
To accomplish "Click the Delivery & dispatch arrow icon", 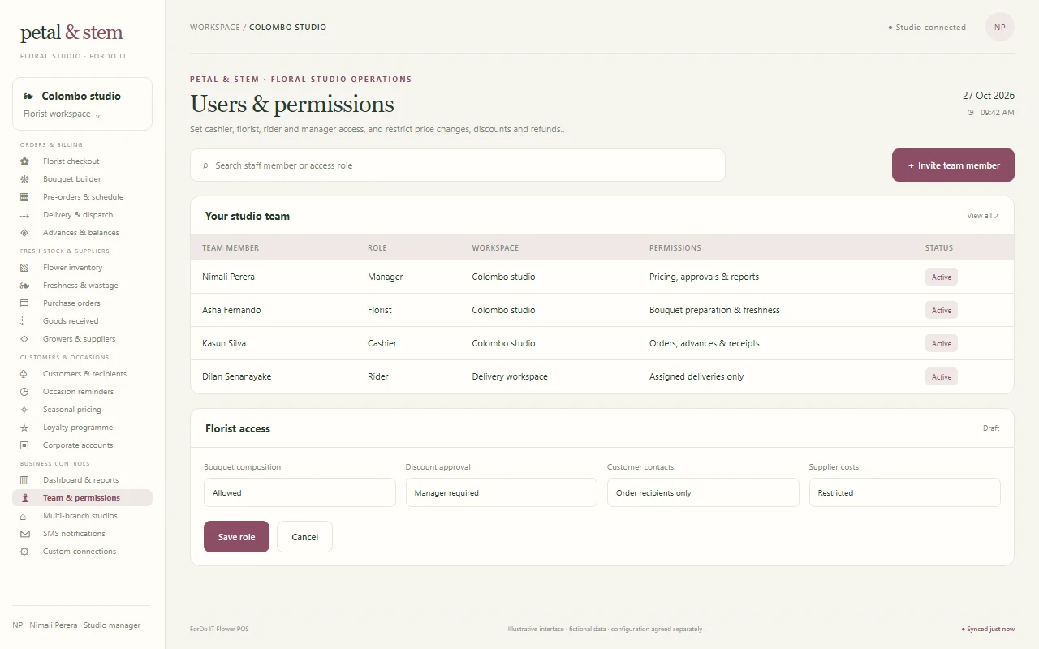I will click(x=24, y=215).
